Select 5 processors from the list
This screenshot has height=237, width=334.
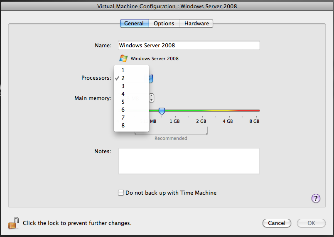tap(131, 102)
